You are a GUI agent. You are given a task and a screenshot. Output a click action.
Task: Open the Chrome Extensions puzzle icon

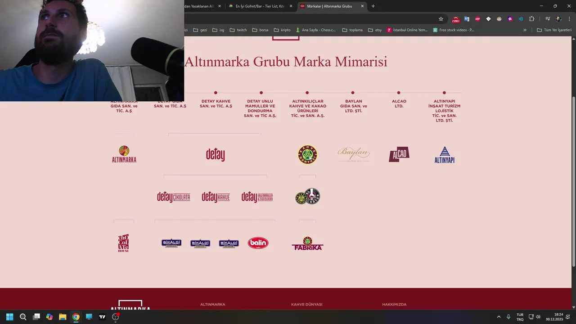(x=531, y=19)
